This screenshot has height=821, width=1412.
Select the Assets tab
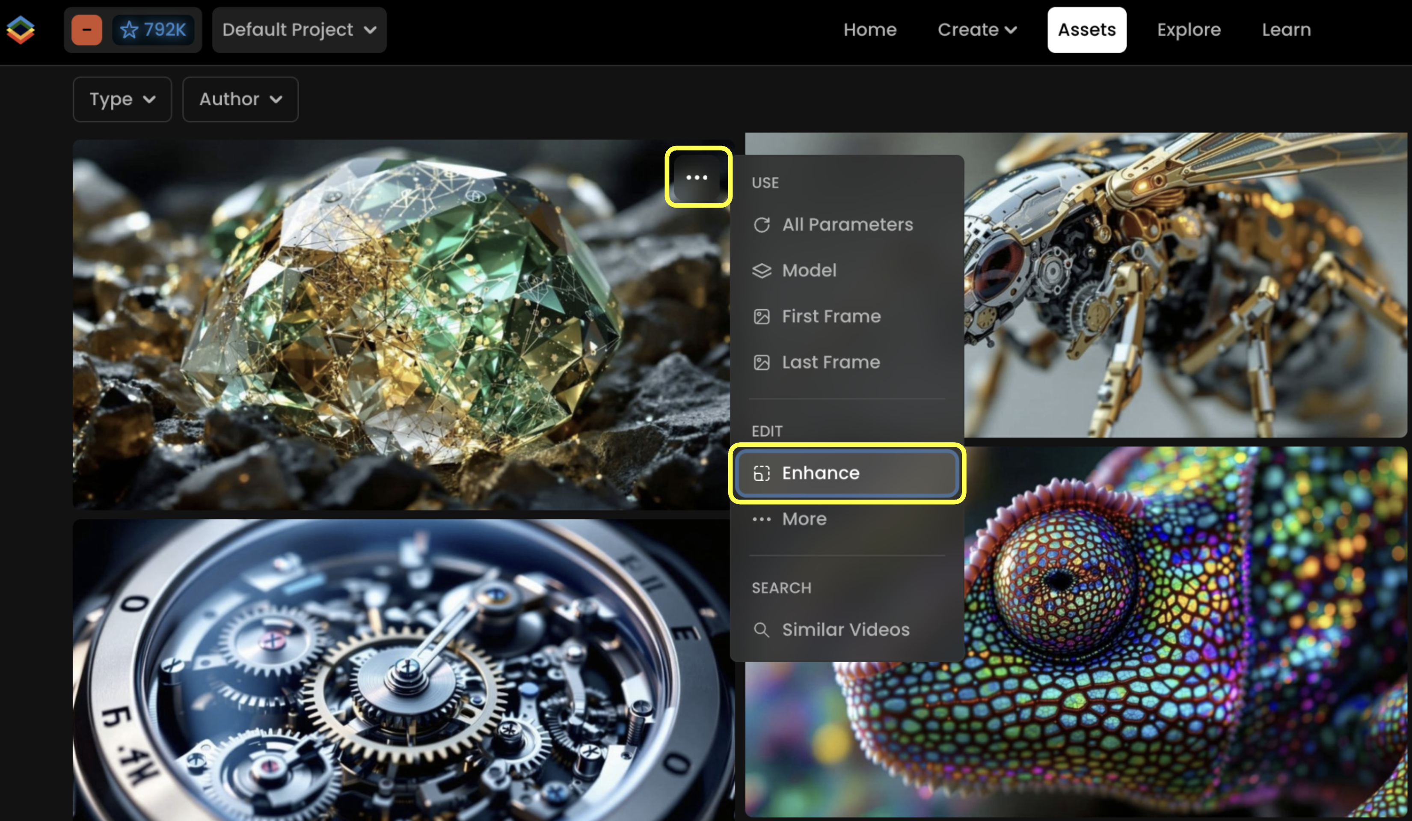point(1086,30)
